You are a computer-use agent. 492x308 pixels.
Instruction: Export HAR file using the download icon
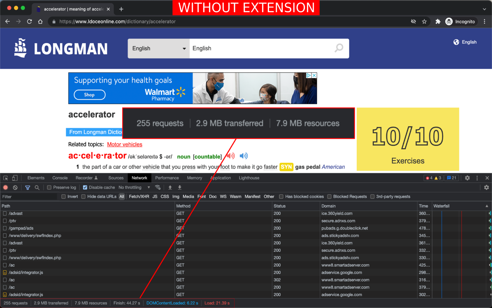pos(179,187)
